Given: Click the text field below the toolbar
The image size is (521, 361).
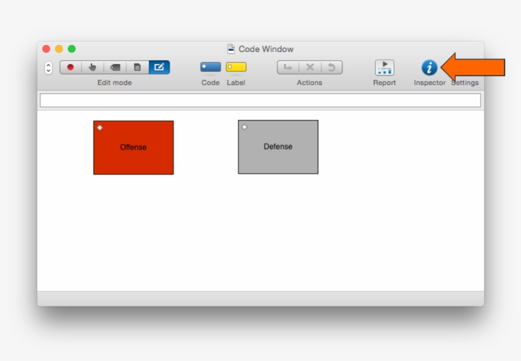Looking at the screenshot, I should click(x=260, y=100).
